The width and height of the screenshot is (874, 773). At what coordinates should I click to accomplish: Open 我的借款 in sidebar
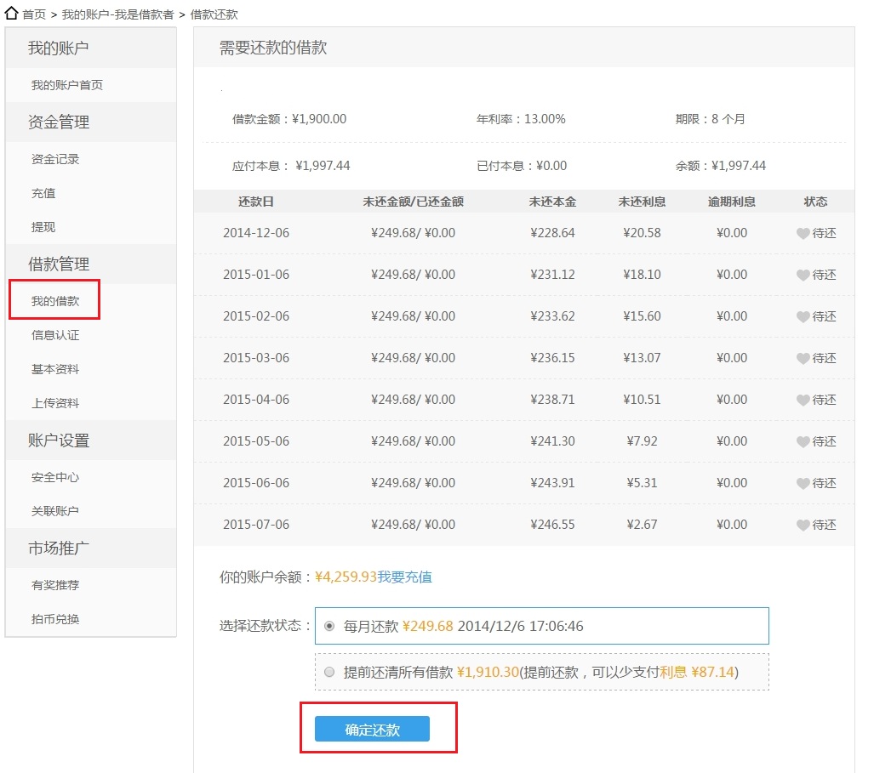(55, 301)
